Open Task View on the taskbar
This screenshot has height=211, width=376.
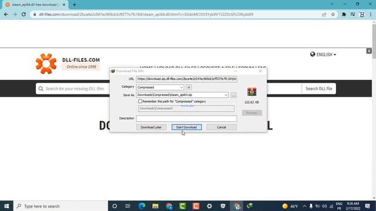128,206
